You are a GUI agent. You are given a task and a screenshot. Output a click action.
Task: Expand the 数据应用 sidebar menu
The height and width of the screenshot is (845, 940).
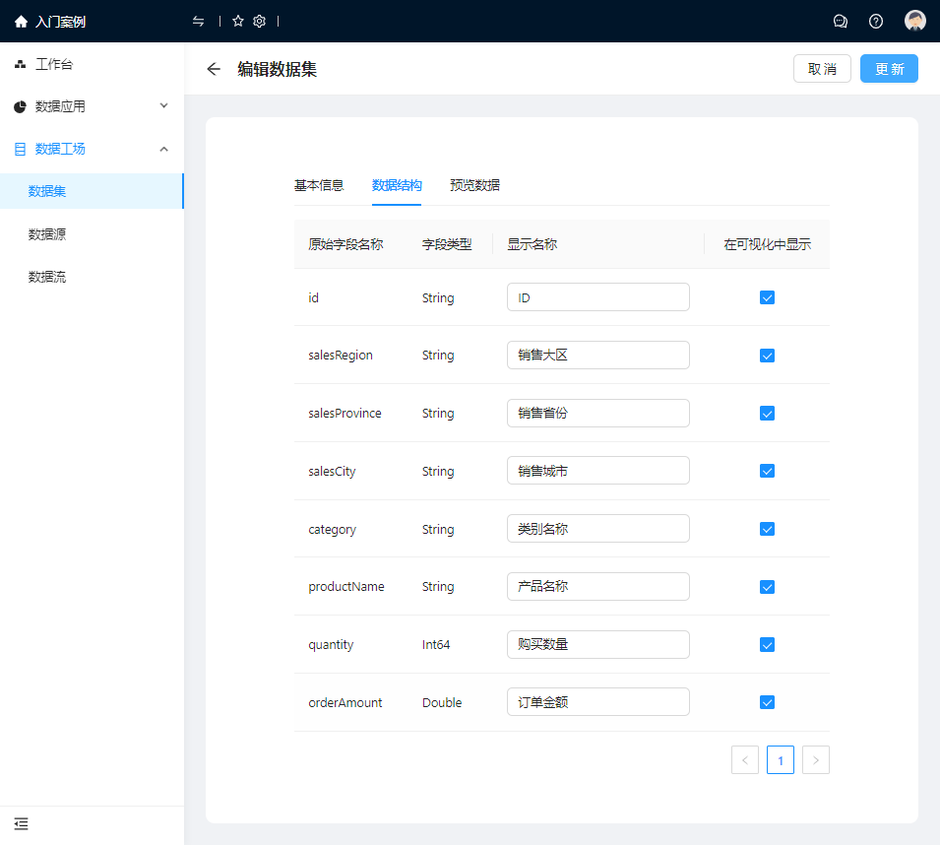tap(92, 106)
